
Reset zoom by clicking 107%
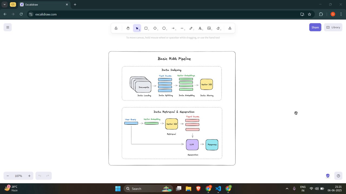[x=18, y=176]
